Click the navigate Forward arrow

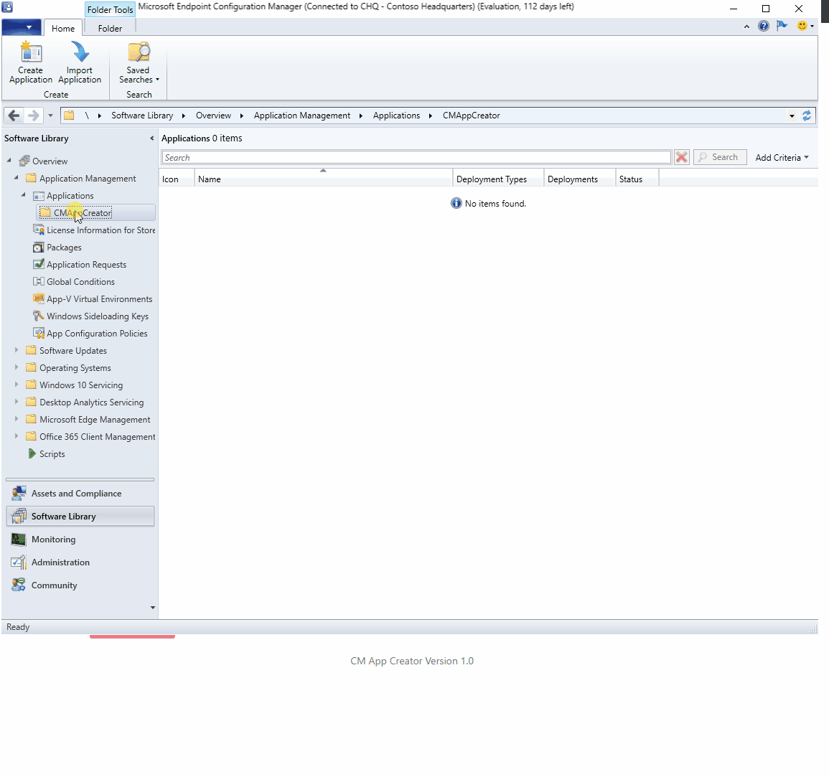click(33, 116)
